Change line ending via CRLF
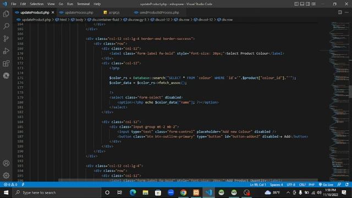 point(302,185)
